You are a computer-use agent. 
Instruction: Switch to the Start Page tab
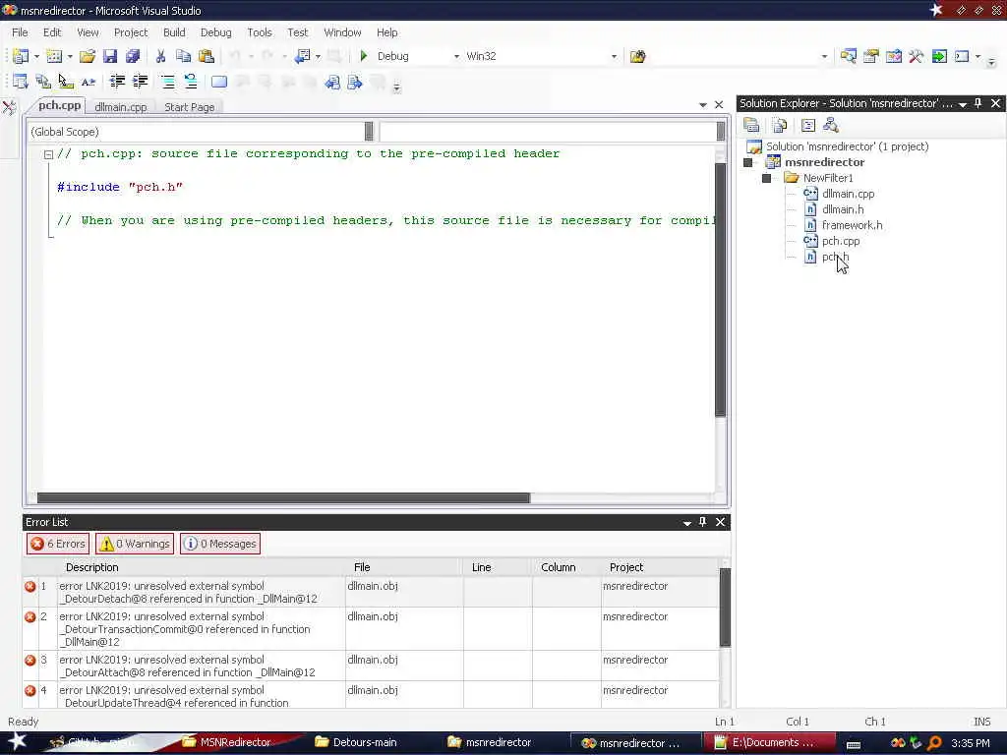click(190, 107)
